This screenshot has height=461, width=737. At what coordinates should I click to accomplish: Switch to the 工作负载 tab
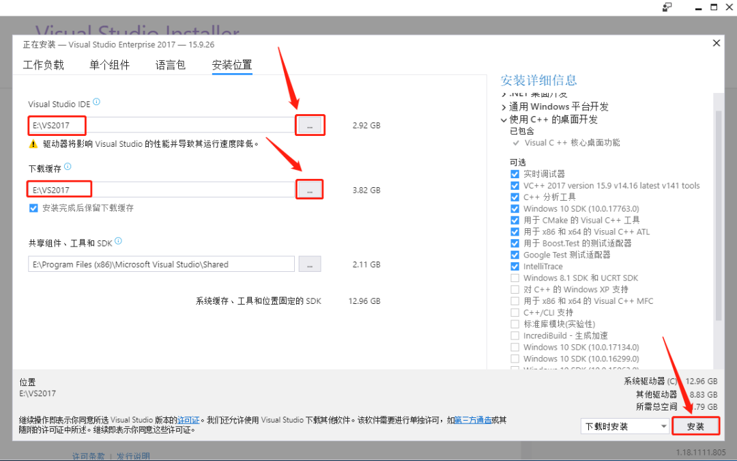click(x=43, y=65)
